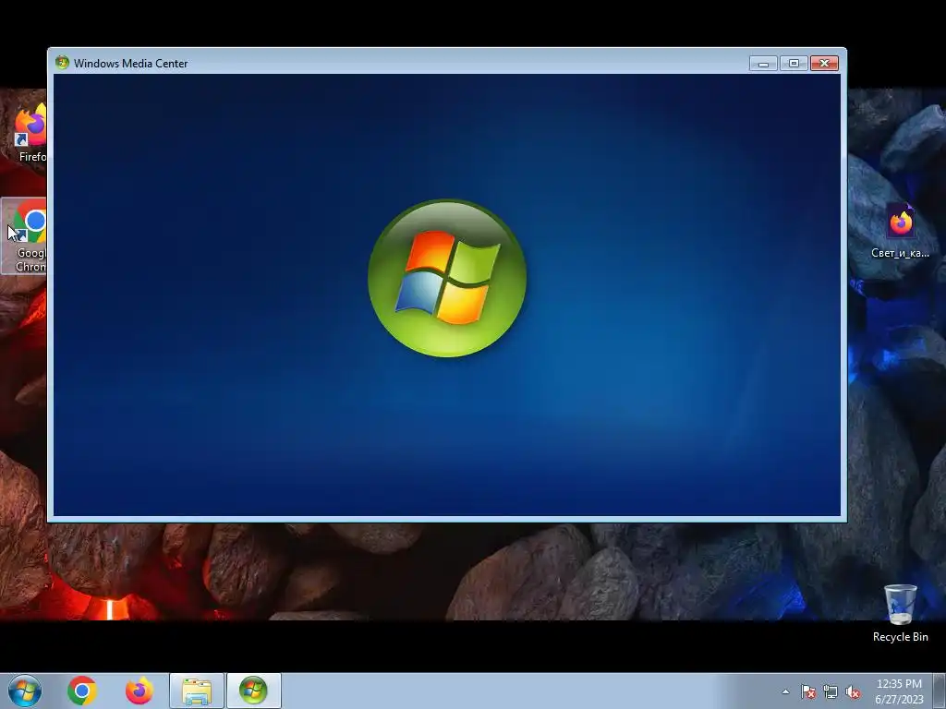Open Windows Explorer from the taskbar
Image resolution: width=946 pixels, height=709 pixels.
(197, 691)
